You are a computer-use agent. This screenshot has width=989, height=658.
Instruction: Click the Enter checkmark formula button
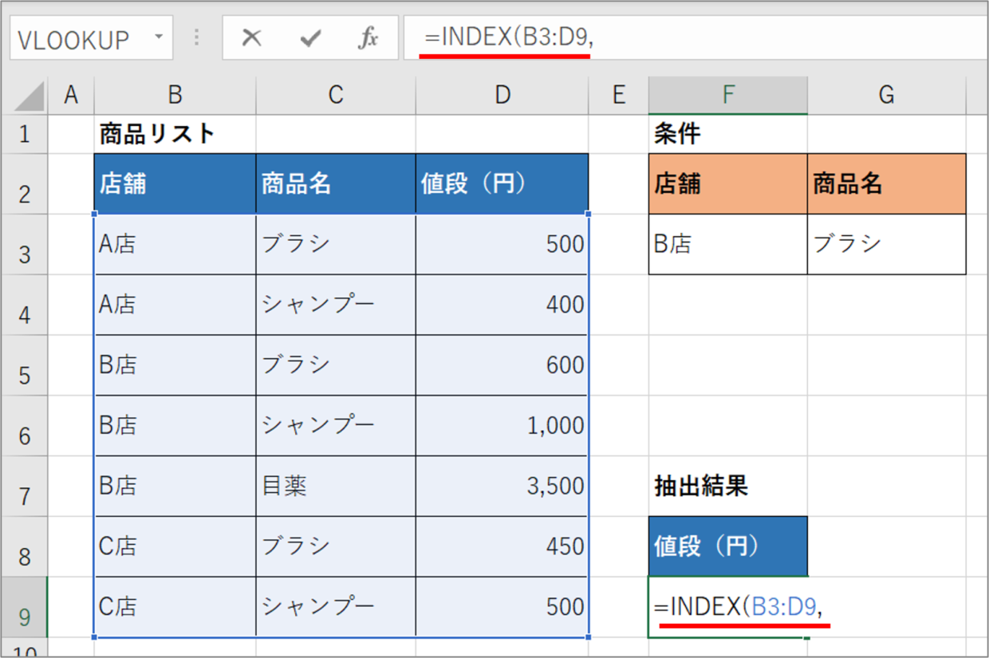310,38
